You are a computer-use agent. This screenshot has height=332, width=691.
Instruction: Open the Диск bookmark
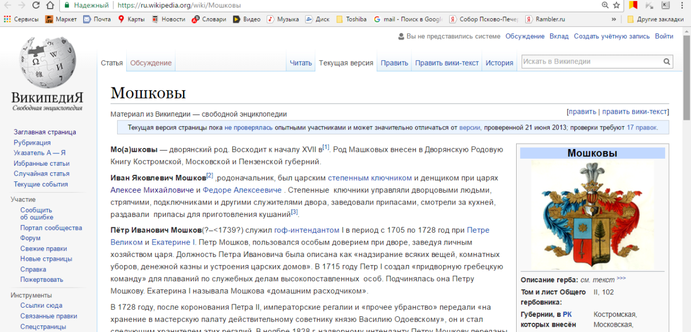click(317, 19)
